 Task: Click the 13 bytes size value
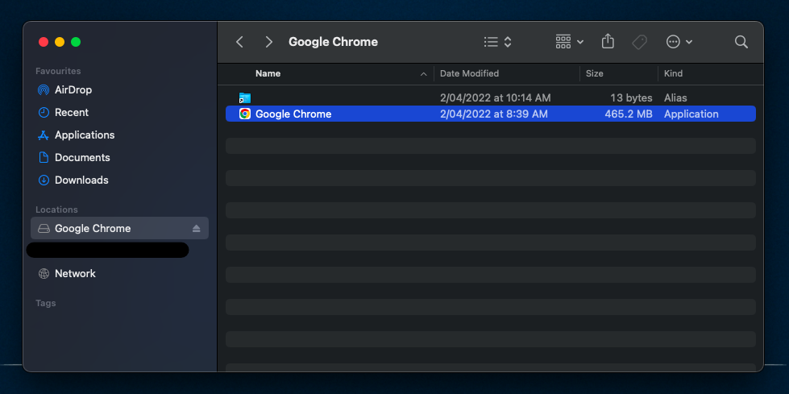631,98
